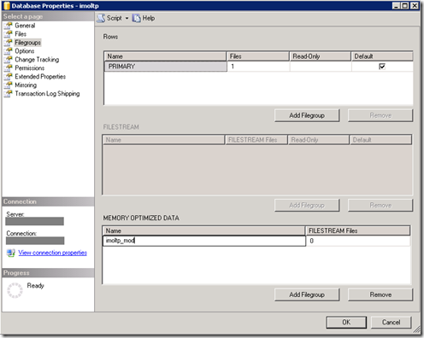The width and height of the screenshot is (424, 338).
Task: Click Add Filegroup under FILESTREAM
Action: pos(307,206)
